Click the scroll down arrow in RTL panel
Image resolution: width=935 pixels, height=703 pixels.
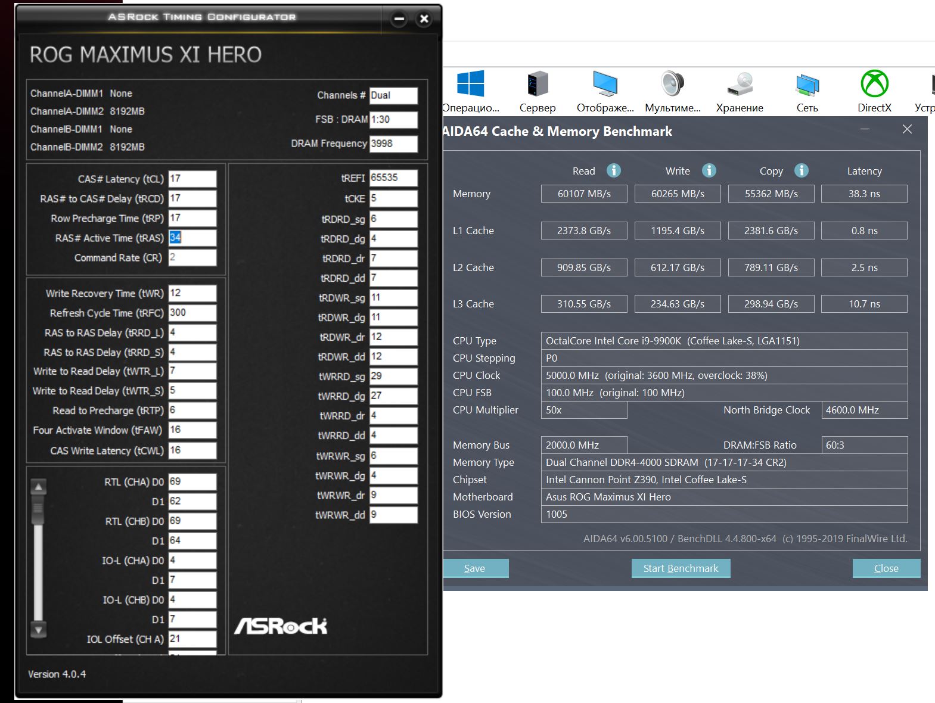tap(39, 630)
